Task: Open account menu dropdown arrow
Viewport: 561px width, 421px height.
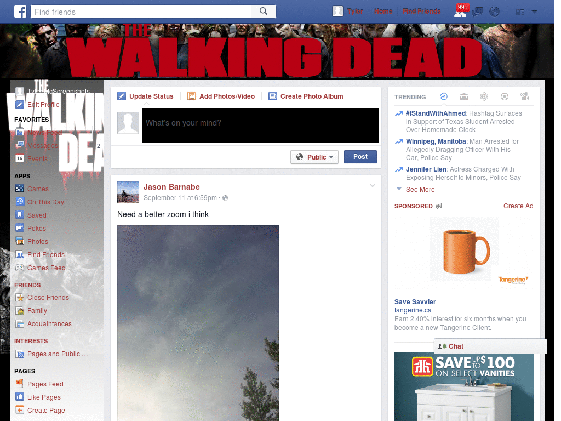Action: [535, 12]
